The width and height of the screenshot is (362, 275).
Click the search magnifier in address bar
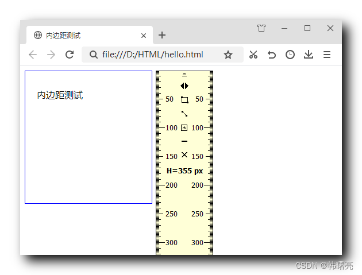pos(94,55)
